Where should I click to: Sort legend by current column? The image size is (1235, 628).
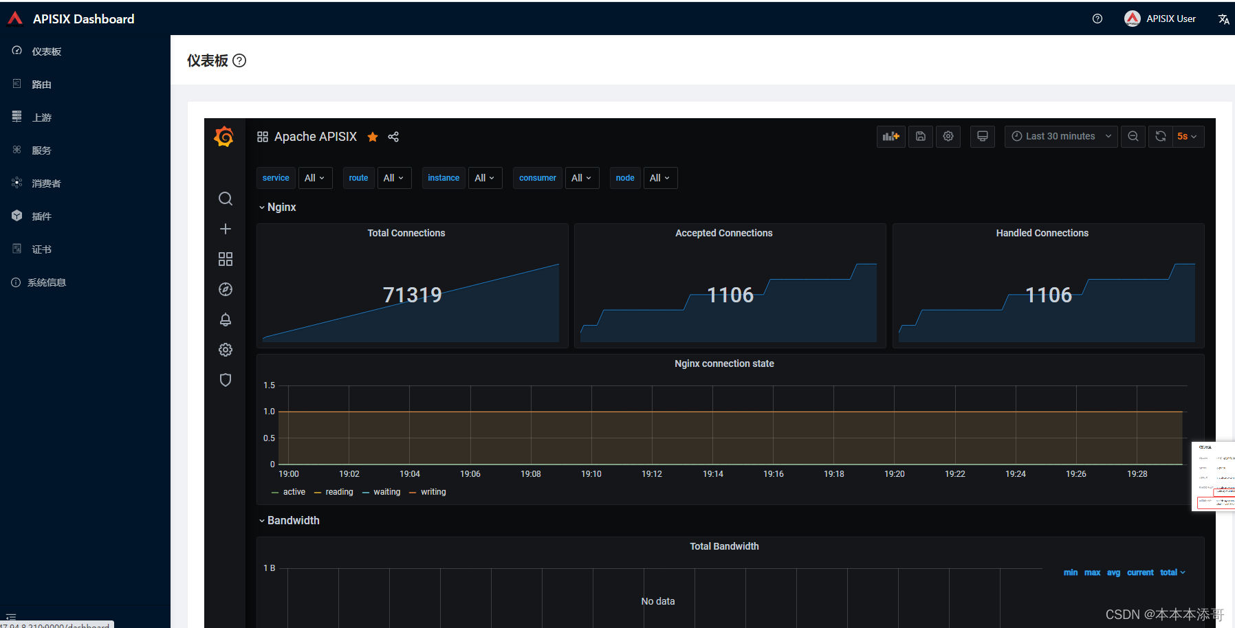tap(1141, 572)
